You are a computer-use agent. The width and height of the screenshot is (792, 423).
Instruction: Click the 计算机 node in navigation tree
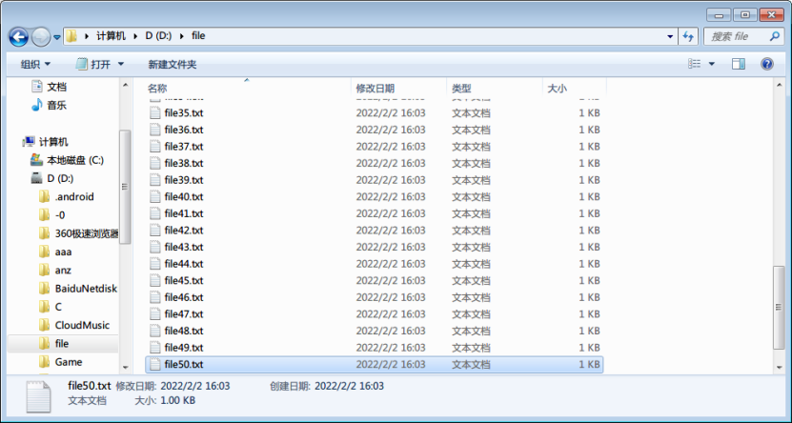pyautogui.click(x=53, y=142)
